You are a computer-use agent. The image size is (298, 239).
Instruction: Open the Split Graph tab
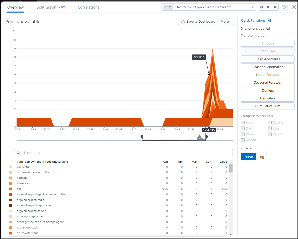(51, 7)
